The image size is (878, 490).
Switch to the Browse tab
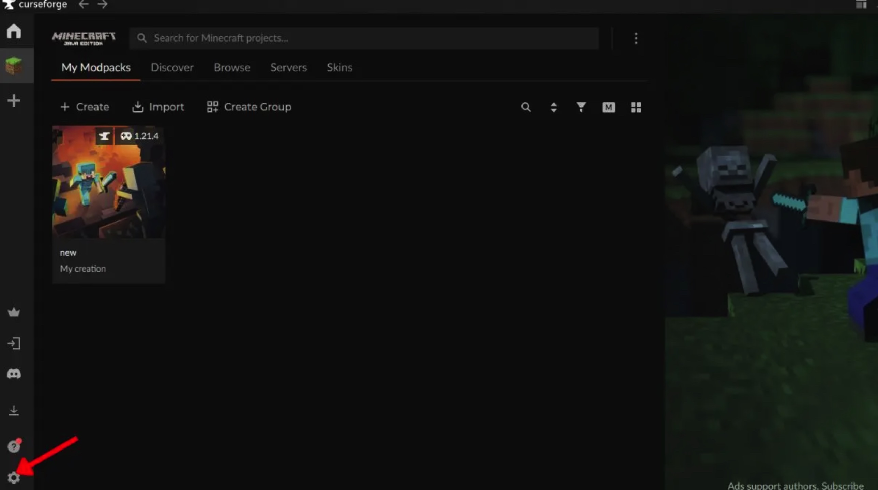click(232, 67)
